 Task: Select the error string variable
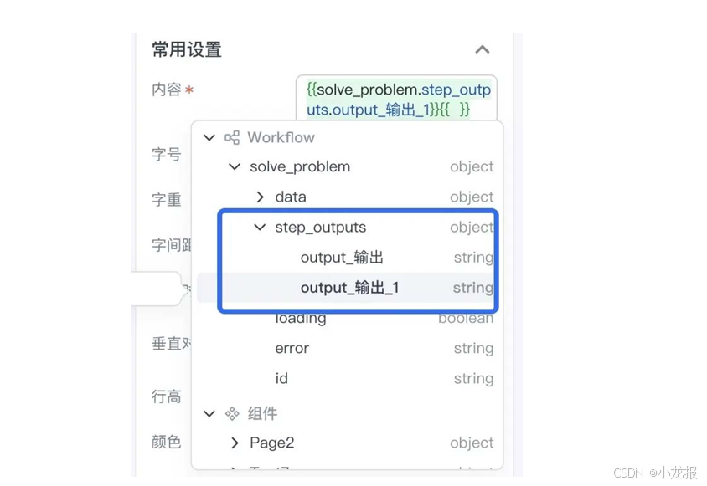(x=292, y=348)
